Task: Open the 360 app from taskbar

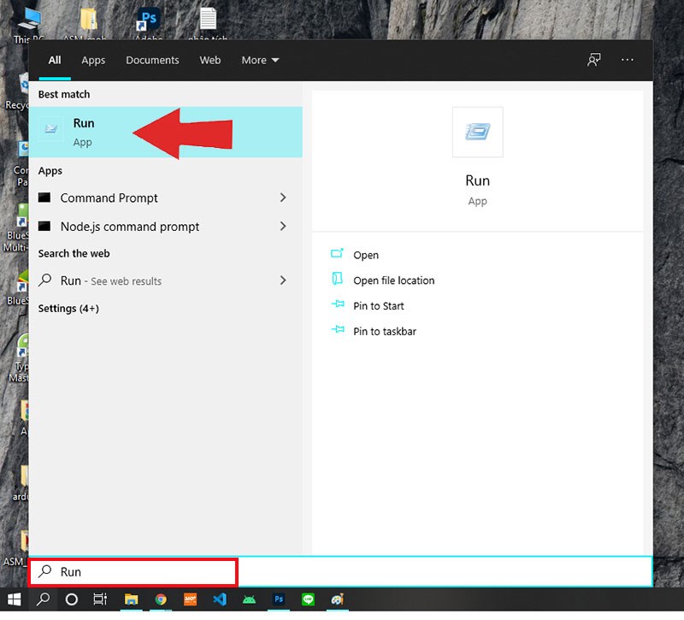Action: tap(190, 599)
